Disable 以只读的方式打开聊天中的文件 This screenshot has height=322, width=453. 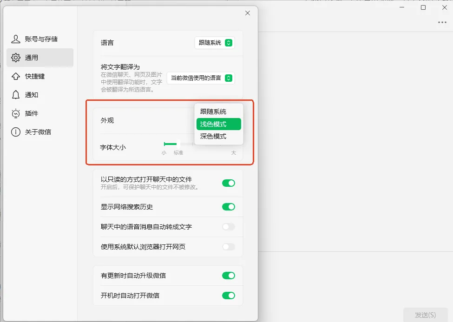pyautogui.click(x=228, y=183)
